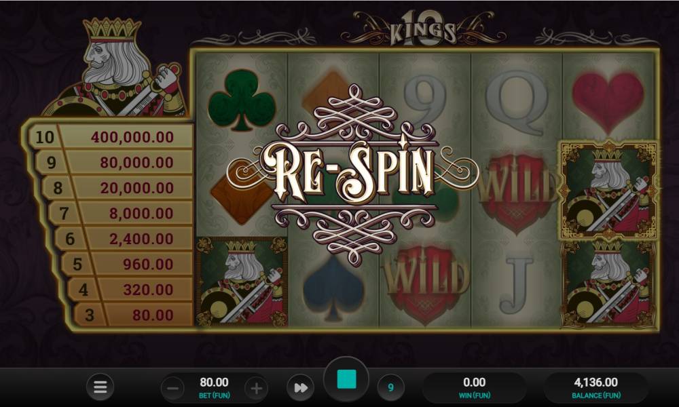Increase bet with the plus button
Viewport: 679px width, 407px height.
[256, 388]
